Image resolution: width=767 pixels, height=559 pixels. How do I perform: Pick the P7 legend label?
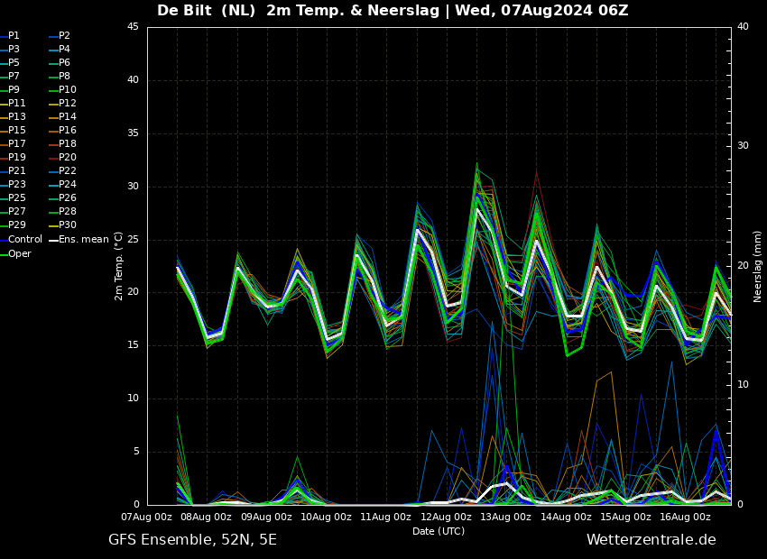tap(14, 77)
